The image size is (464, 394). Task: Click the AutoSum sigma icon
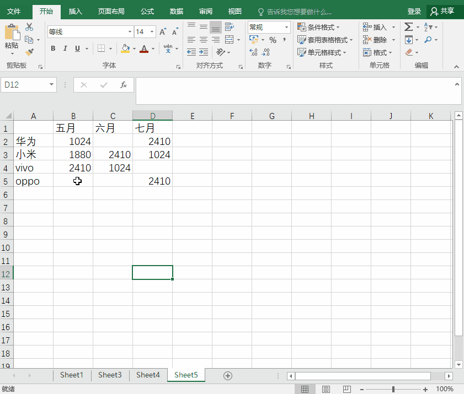[x=408, y=27]
